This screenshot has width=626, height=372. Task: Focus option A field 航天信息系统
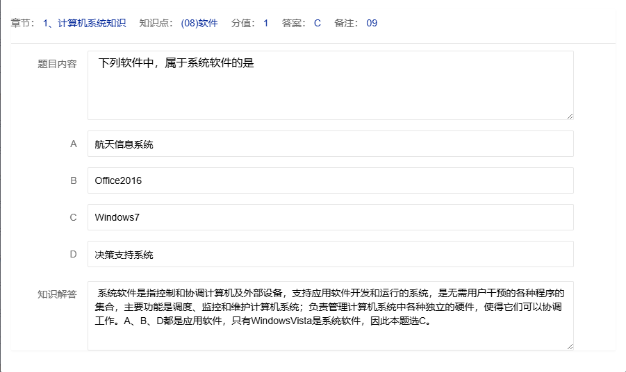330,144
